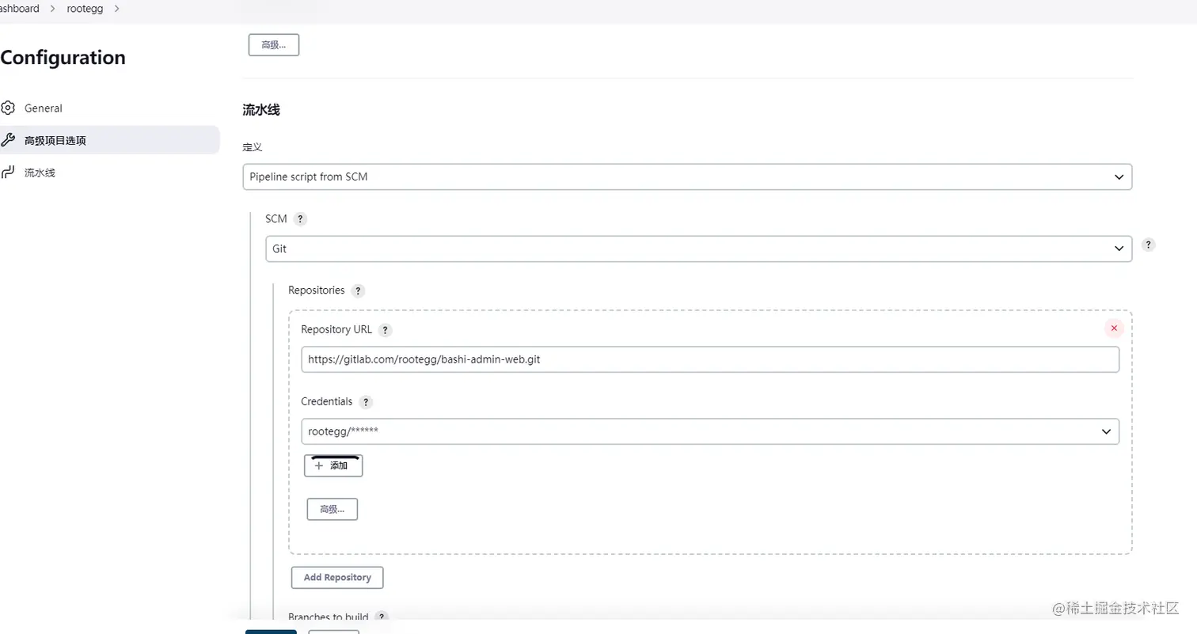Click the 定义 label

pos(253,147)
